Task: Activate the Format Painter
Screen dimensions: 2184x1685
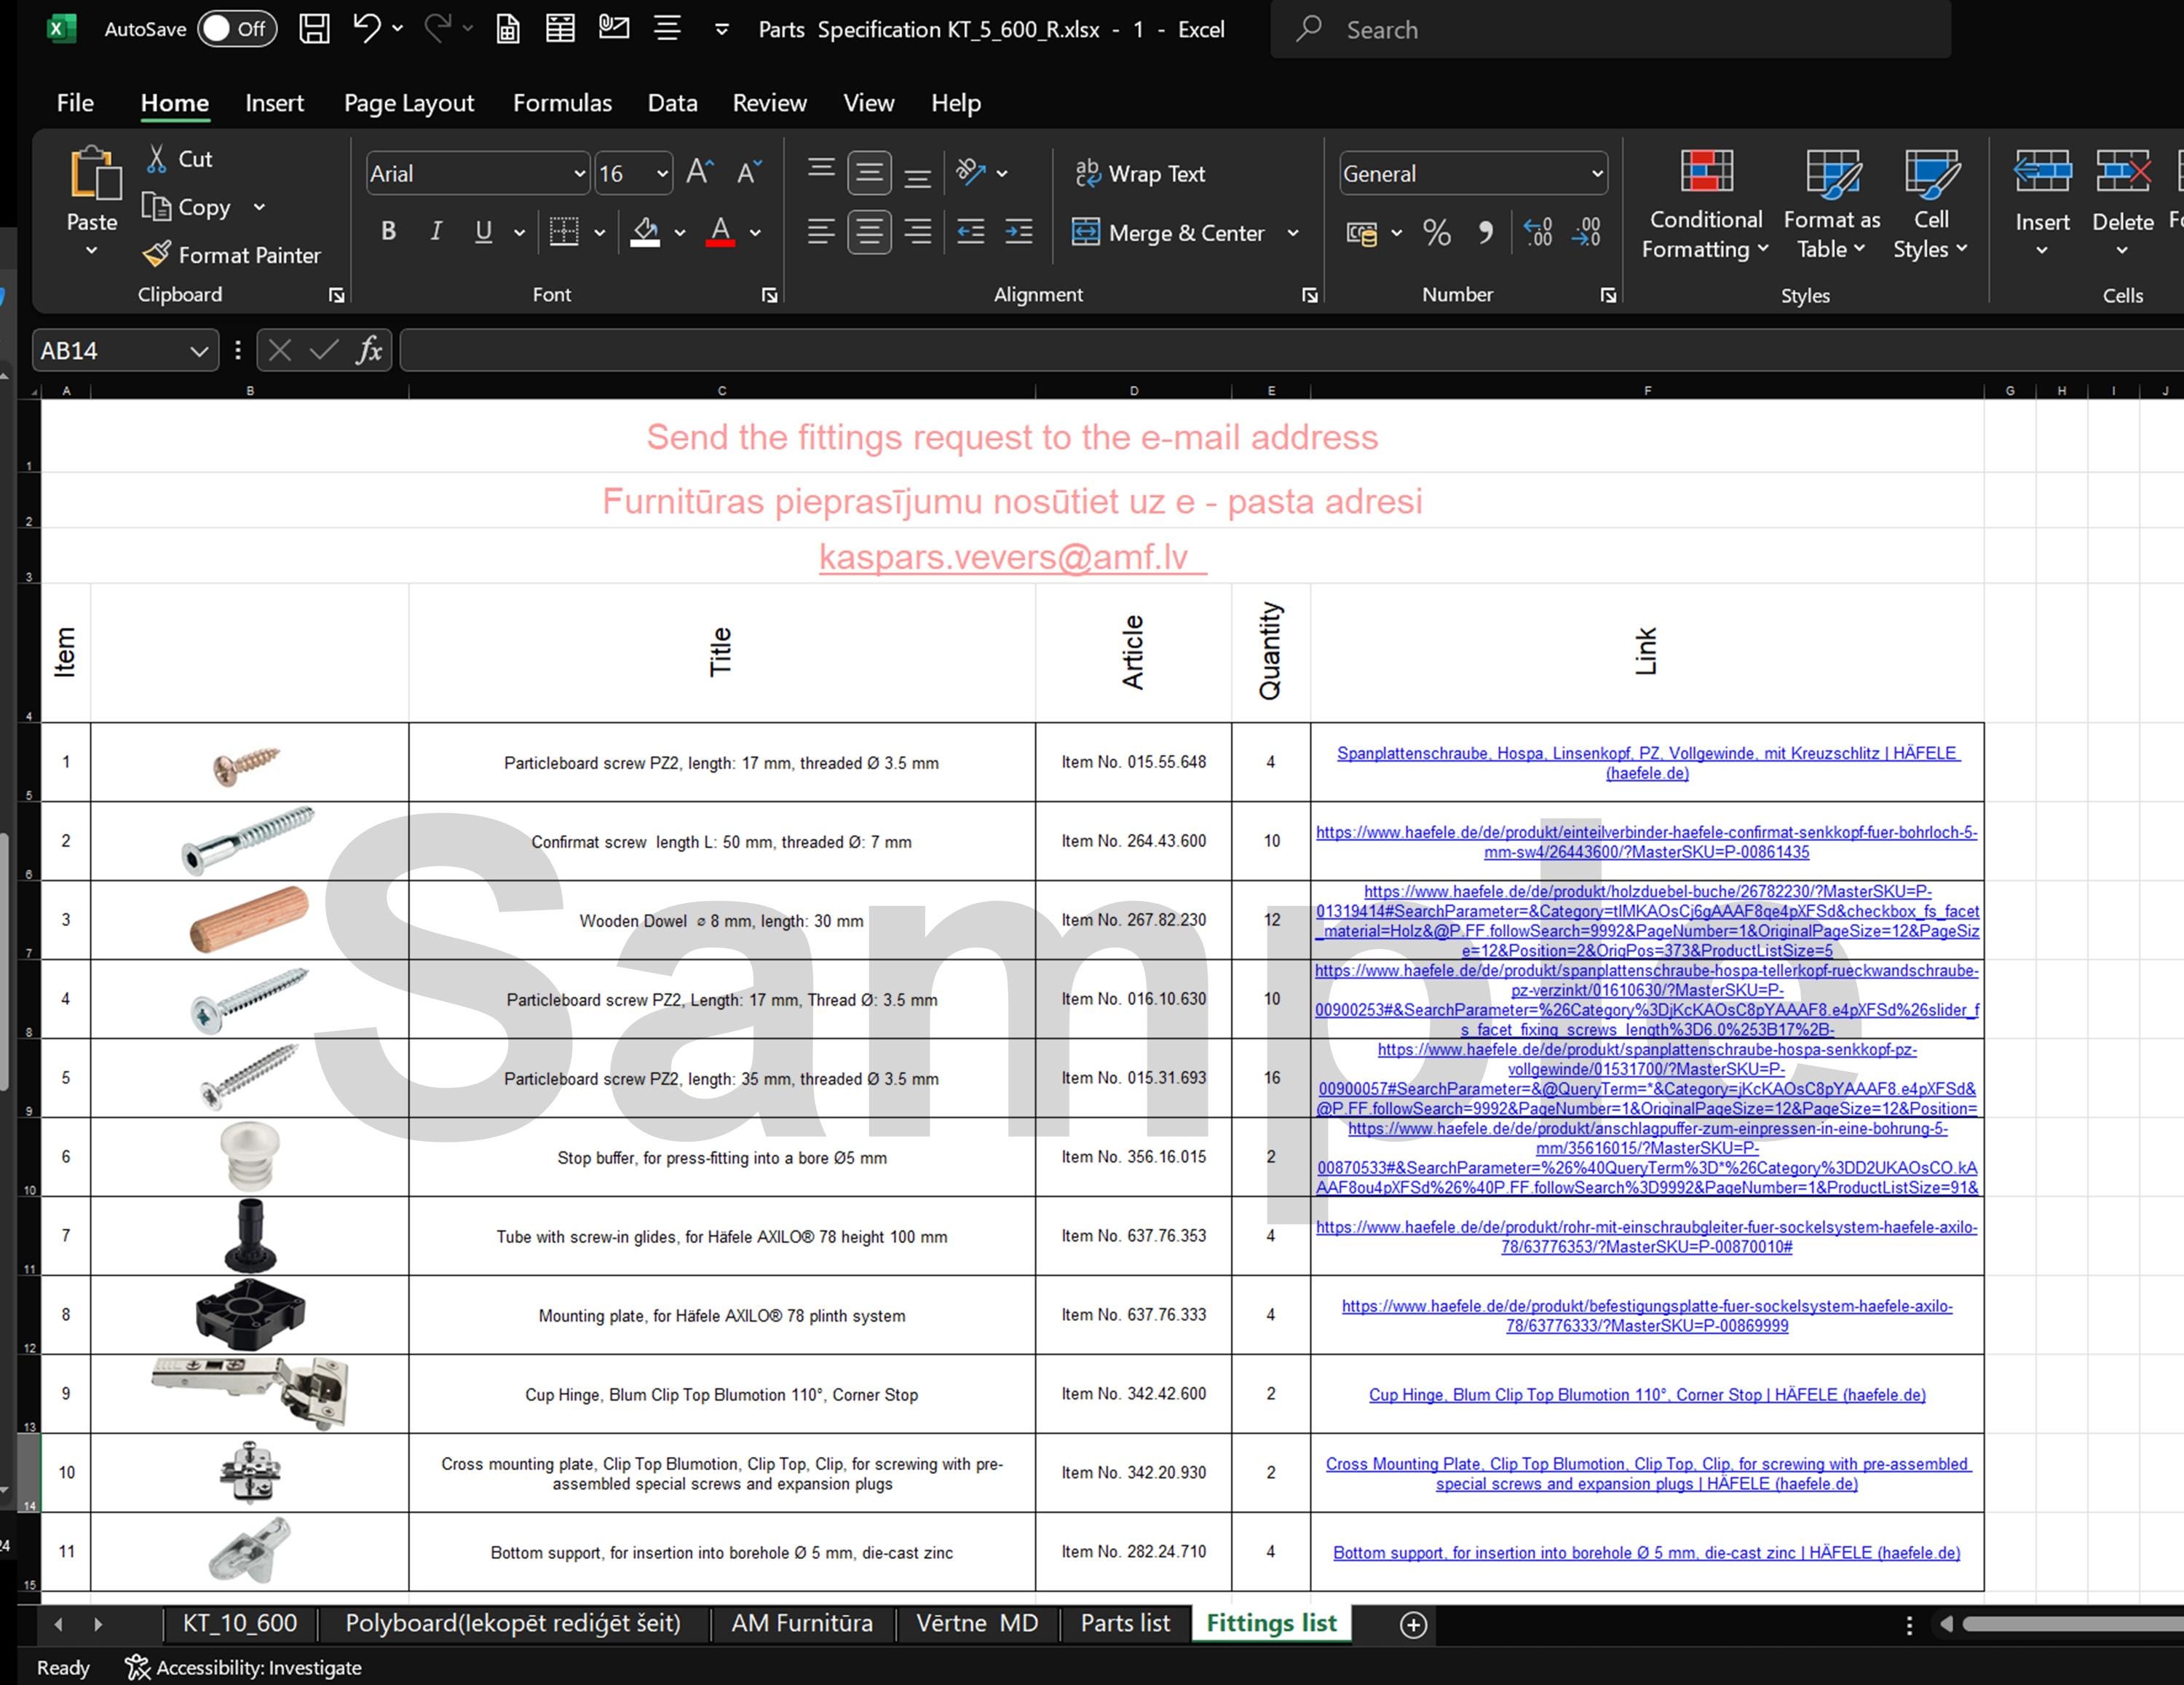Action: pyautogui.click(x=231, y=255)
